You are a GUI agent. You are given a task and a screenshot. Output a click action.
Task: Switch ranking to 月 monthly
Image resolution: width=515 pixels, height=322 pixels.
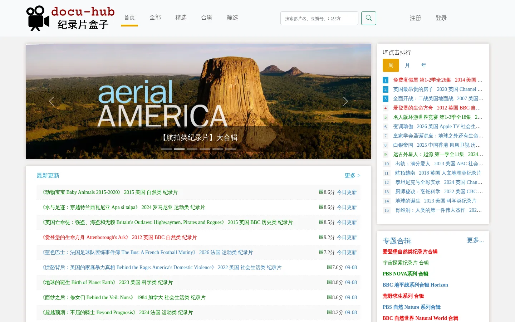[407, 65]
